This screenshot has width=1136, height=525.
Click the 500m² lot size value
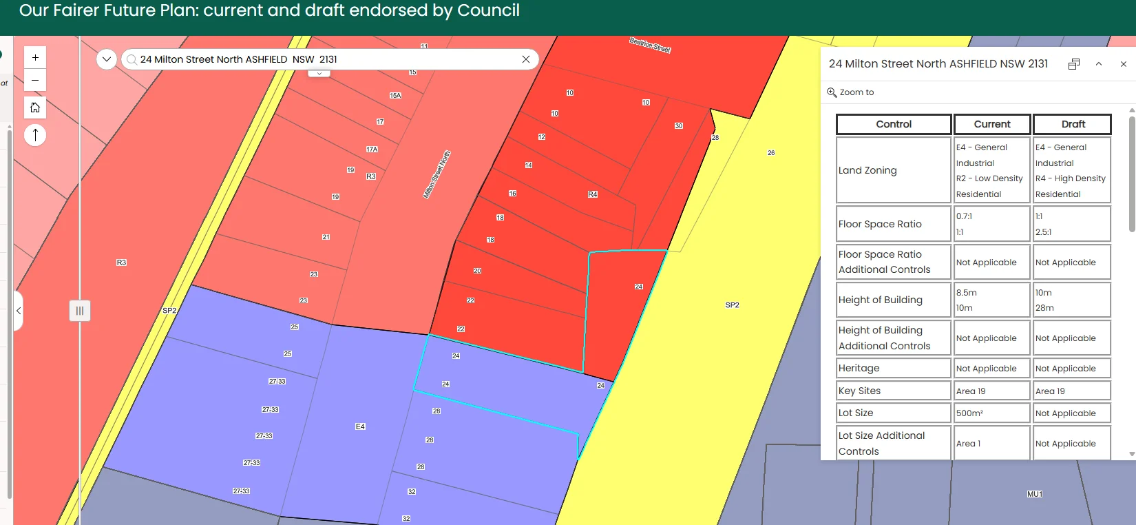pos(969,413)
